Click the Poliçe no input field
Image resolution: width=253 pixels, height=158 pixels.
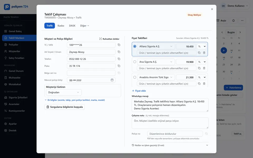pos(175,134)
